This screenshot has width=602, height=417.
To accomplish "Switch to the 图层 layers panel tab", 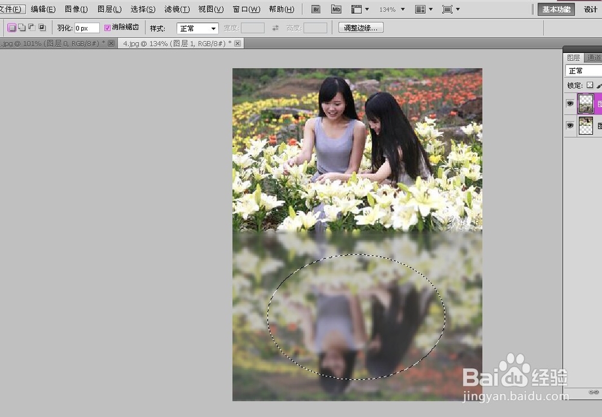I will point(574,58).
